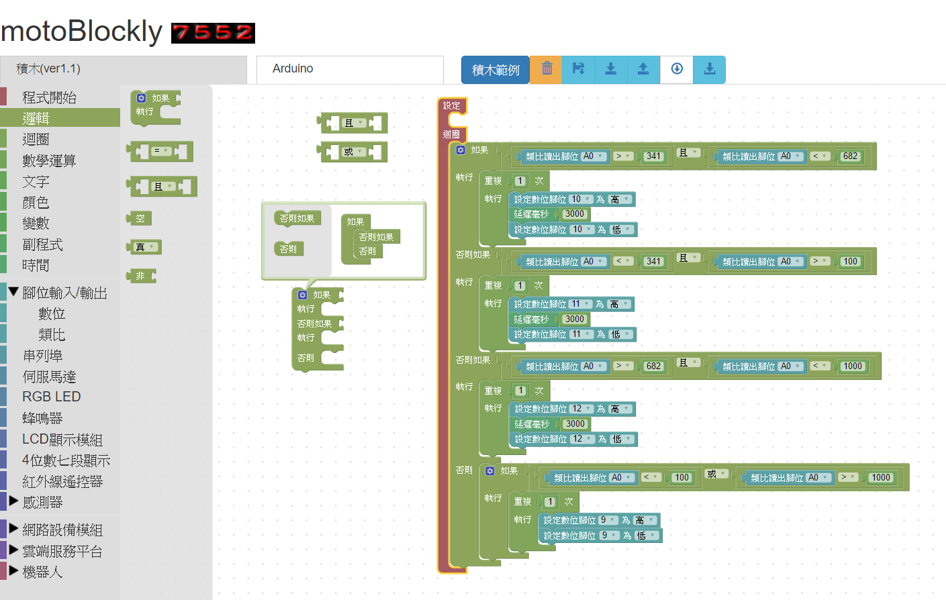Click the gear icon on the top 如果 block under 迴圈
The image size is (946, 600).
[x=461, y=150]
